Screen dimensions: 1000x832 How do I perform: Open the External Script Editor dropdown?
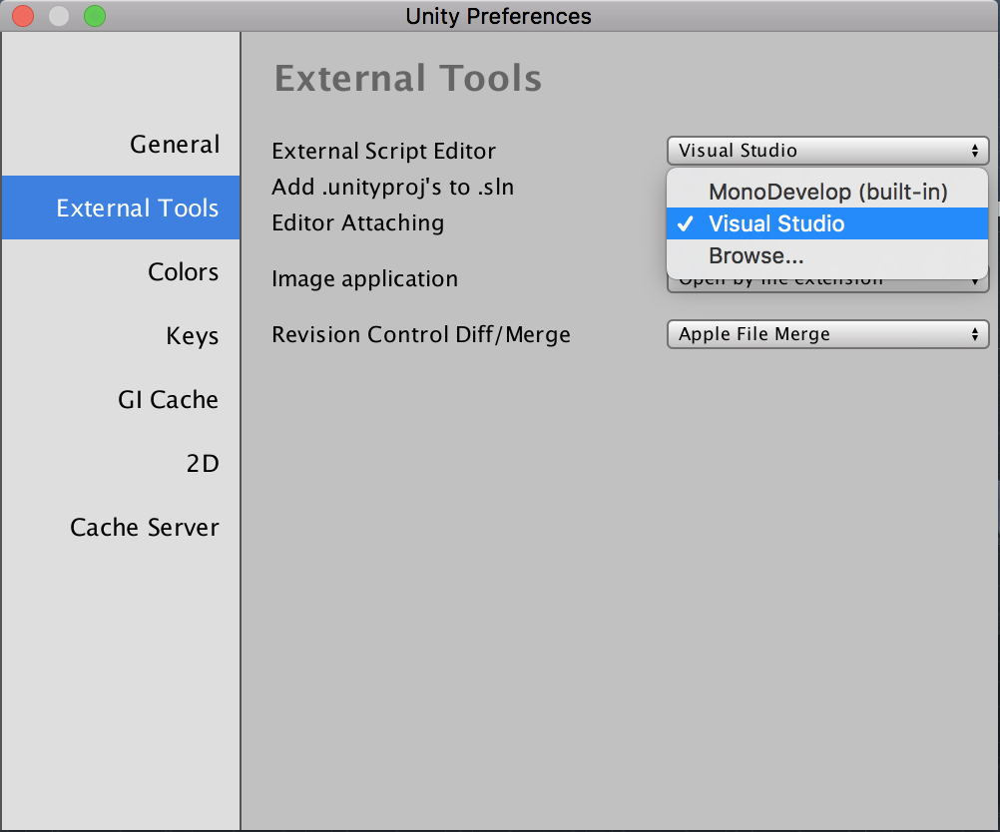pos(827,151)
